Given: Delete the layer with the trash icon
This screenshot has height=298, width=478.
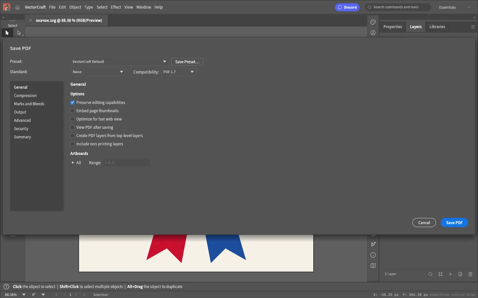Looking at the screenshot, I should click(x=470, y=274).
